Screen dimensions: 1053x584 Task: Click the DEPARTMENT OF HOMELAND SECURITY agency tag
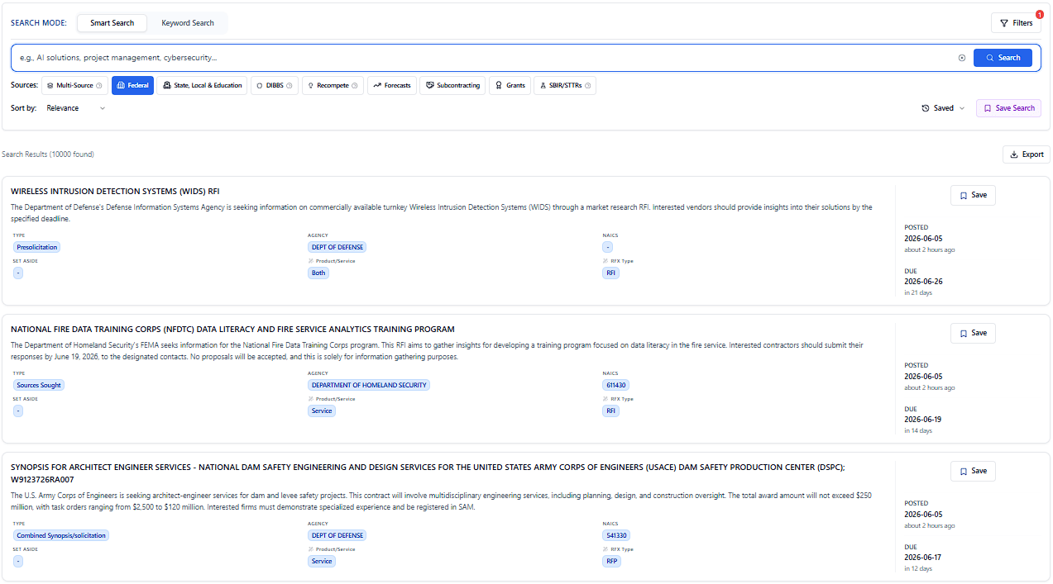click(369, 385)
